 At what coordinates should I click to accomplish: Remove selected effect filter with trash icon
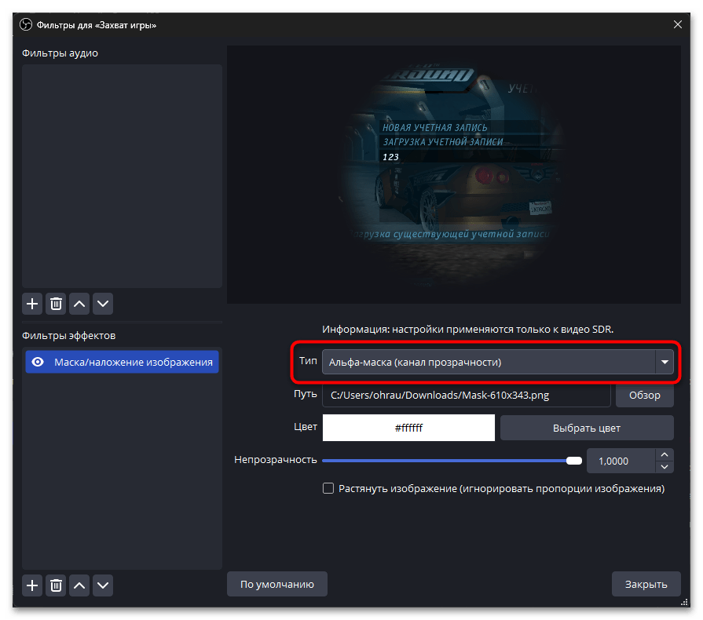[56, 585]
